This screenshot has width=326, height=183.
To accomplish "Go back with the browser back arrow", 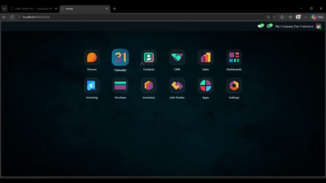I will [4, 17].
